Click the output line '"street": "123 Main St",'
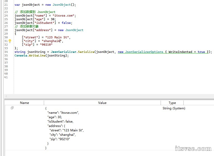This screenshot has height=156, width=214. coord(67,130)
